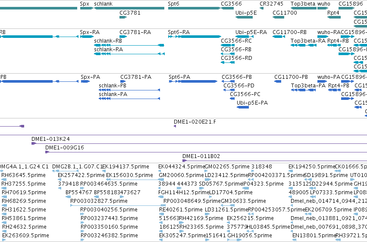Click the wuho-RA transcript

click(323, 37)
